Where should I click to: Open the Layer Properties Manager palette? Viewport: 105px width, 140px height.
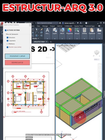tap(2, 94)
